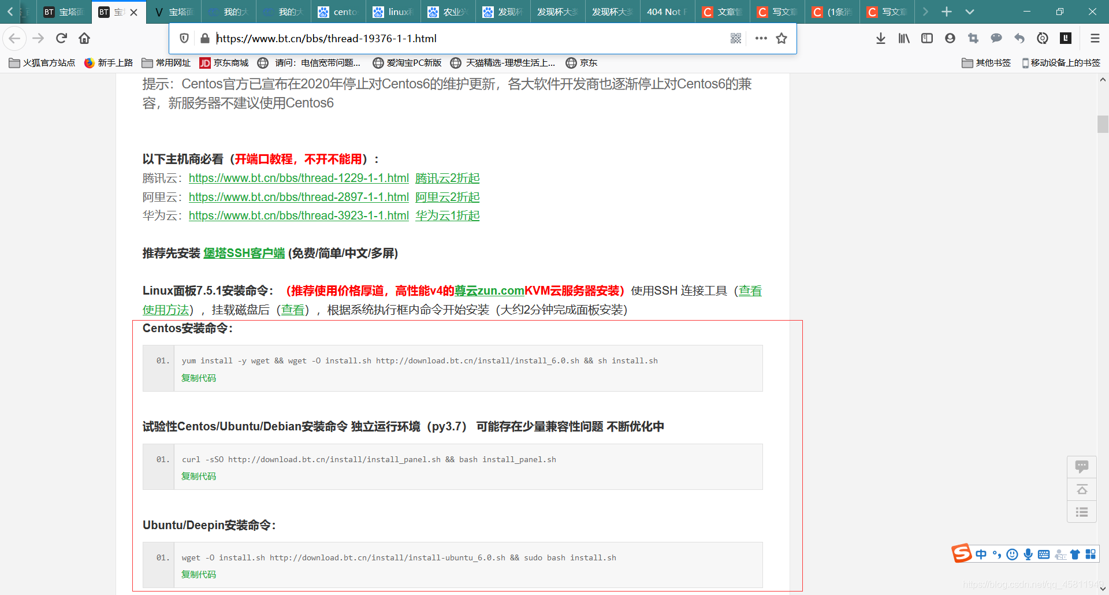This screenshot has height=595, width=1109.
Task: Open the 天猫精选 bookmark
Action: (x=503, y=62)
